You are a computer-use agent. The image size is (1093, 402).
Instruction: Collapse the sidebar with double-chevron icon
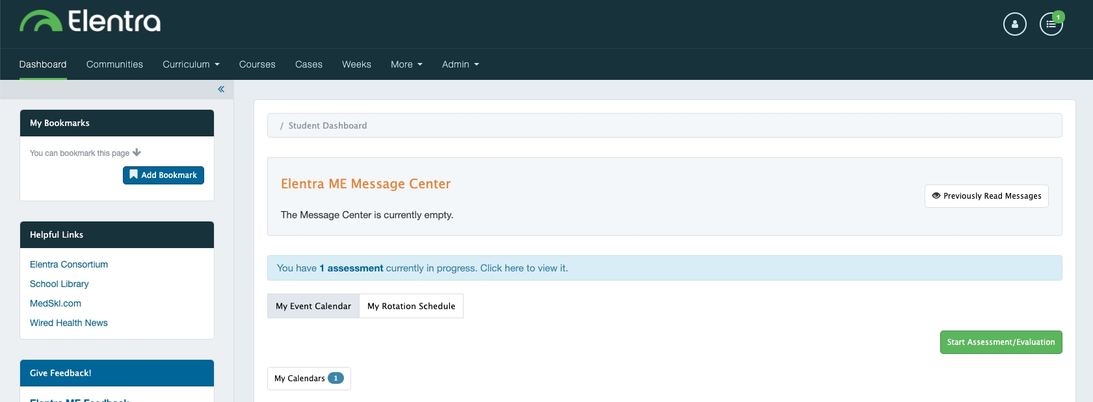point(221,89)
